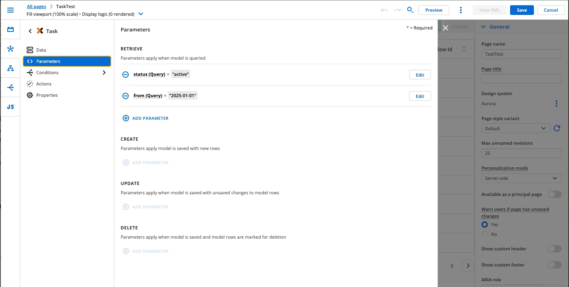Viewport: 569px width, 287px height.
Task: Click the orange Task model icon
Action: coord(40,31)
